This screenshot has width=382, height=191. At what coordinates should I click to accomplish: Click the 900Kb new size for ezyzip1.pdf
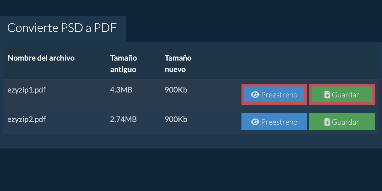click(176, 90)
